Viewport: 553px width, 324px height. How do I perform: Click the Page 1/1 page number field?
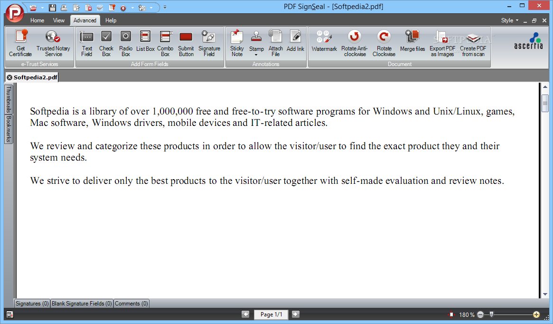coord(271,314)
